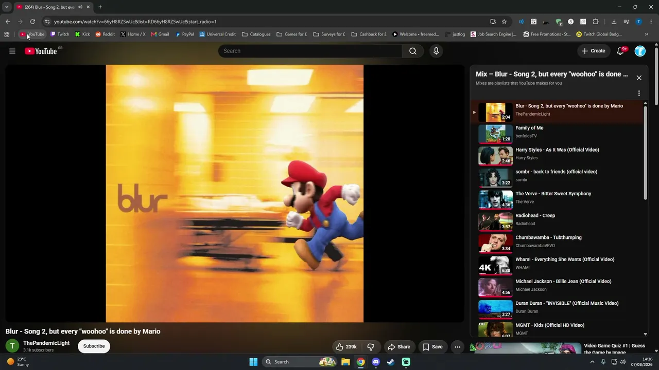The width and height of the screenshot is (659, 370).
Task: Open the YouTube account avatar menu
Action: point(640,51)
